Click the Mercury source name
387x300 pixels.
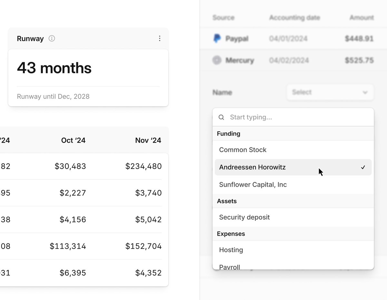click(240, 60)
